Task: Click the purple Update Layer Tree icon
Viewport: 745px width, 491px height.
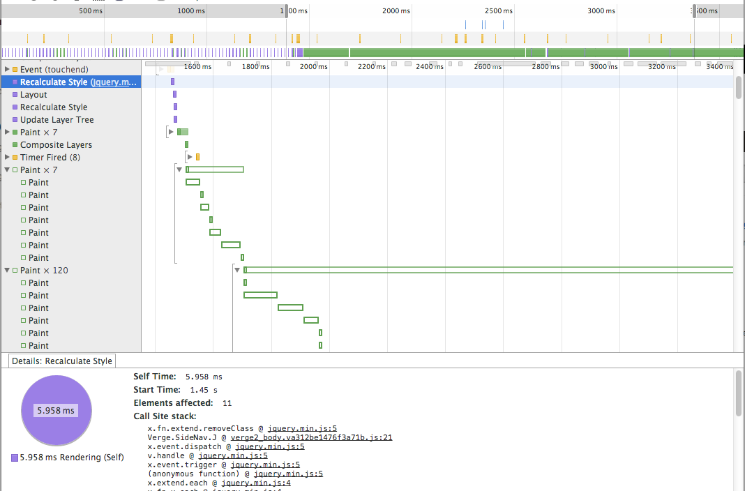Action: (x=15, y=120)
